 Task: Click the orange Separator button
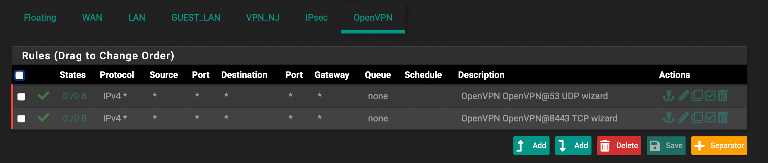coord(719,146)
